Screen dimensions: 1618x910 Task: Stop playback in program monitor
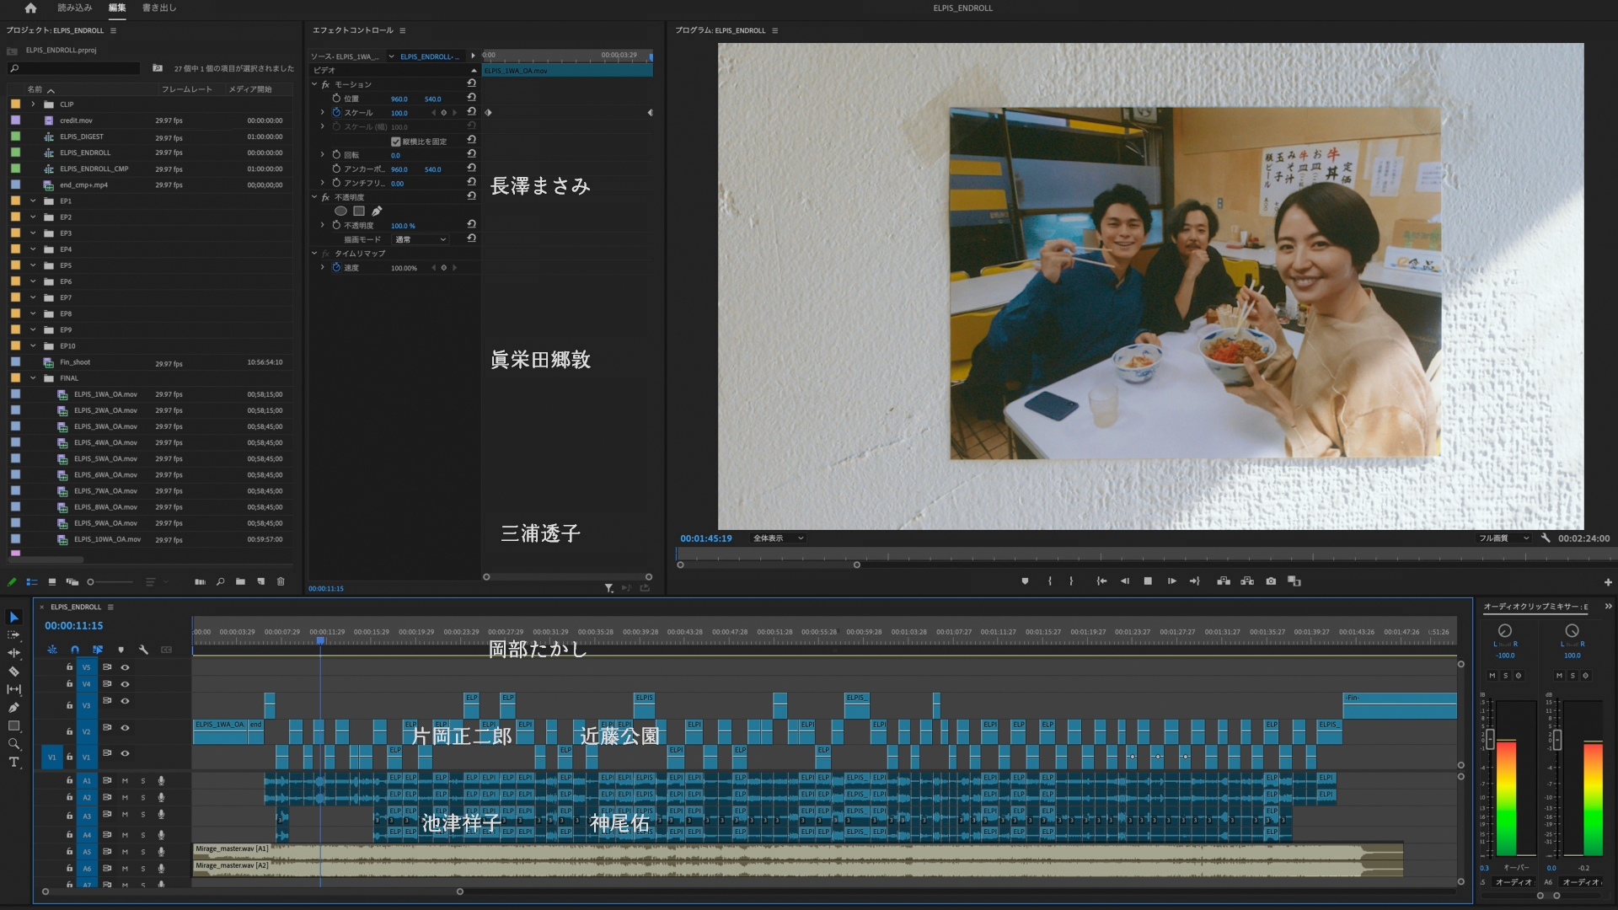[x=1148, y=581]
